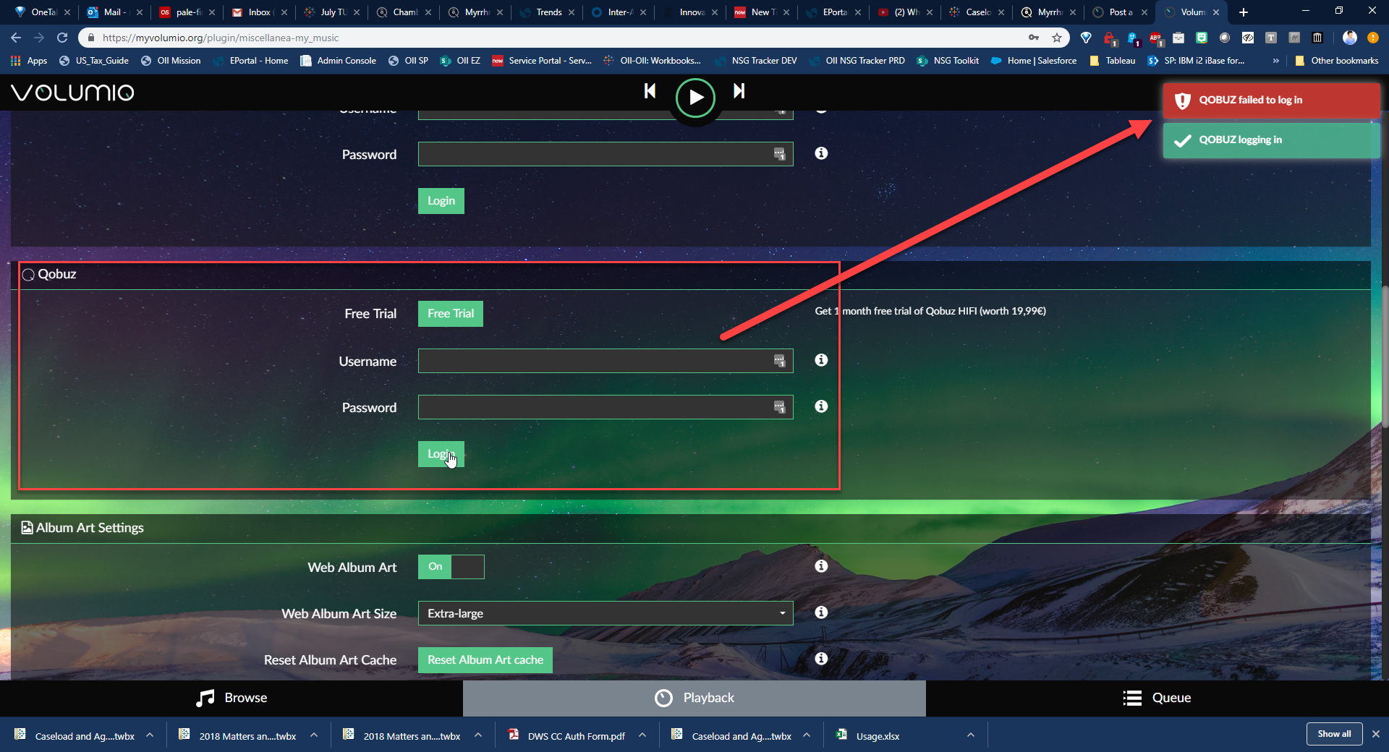Go back in browser
The image size is (1389, 752).
16,38
